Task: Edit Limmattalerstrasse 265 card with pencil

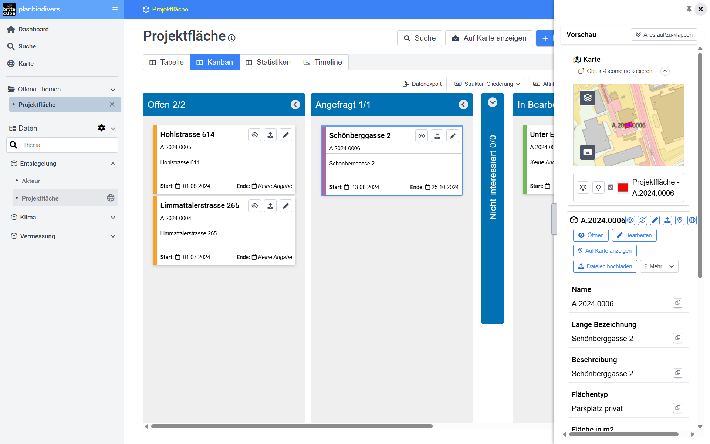Action: (x=286, y=206)
